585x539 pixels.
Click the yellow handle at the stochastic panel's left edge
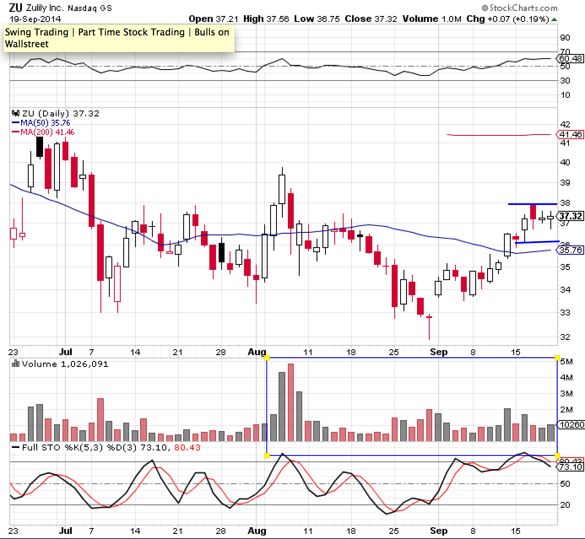(267, 455)
